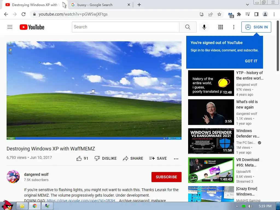280x210 pixels.
Task: Open the Windows Defender vs... video title
Action: click(248, 133)
